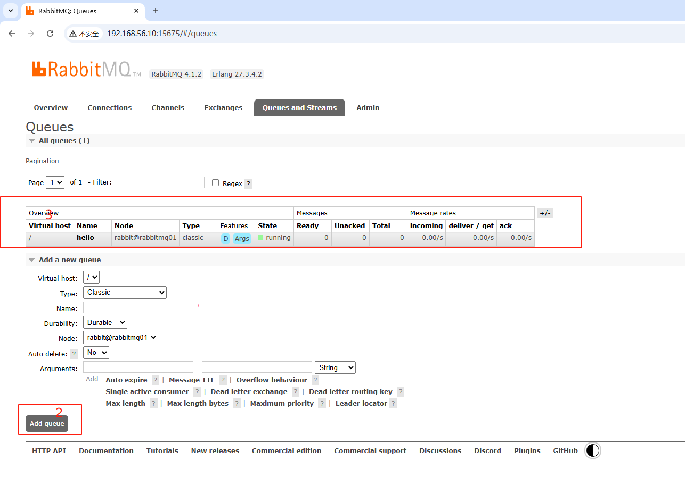Open help for Overflow behaviour argument
Screen dimensions: 685x493
click(315, 380)
